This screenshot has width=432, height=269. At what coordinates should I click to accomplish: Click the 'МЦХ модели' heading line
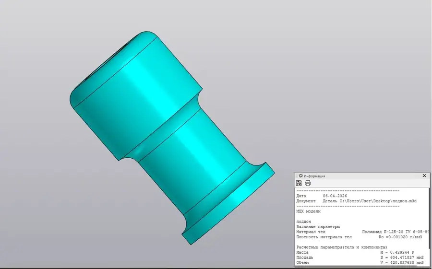click(308, 211)
